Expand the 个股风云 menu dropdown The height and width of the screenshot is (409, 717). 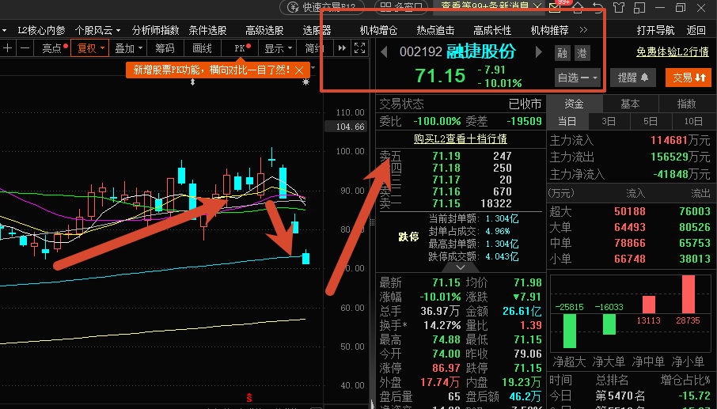click(97, 31)
